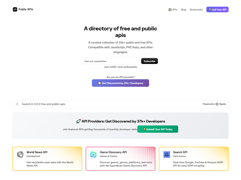
Task: Click Get Discovered by 37k+ Developers
Action: tap(120, 83)
